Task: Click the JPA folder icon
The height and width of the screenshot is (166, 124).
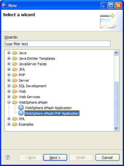Action: (15, 69)
